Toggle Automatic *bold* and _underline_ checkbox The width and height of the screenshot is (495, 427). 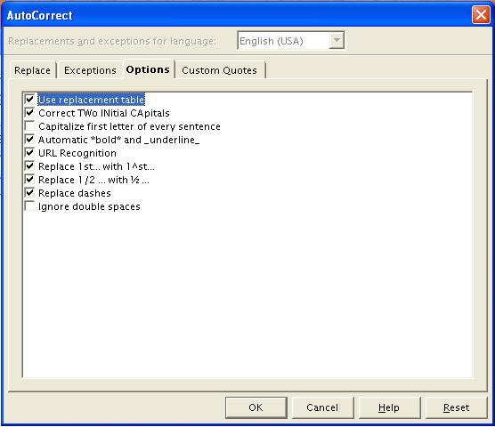coord(29,140)
